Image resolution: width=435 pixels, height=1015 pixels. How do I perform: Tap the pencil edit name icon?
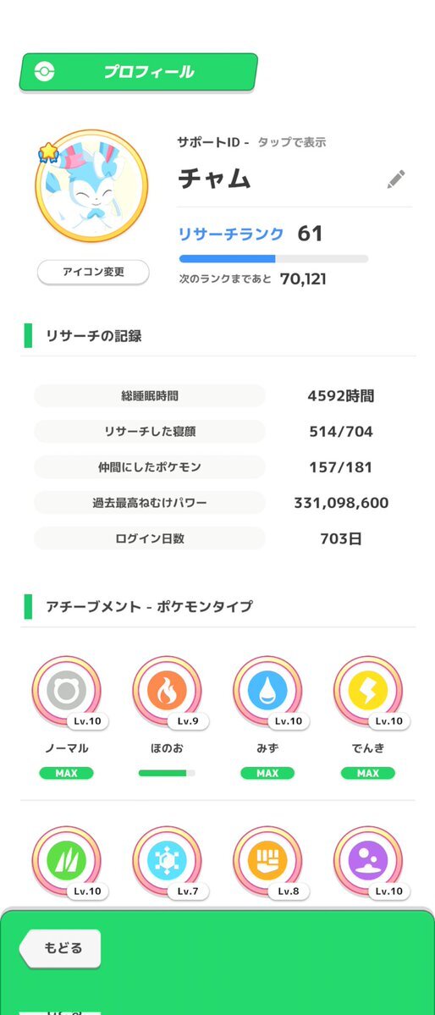(x=396, y=179)
